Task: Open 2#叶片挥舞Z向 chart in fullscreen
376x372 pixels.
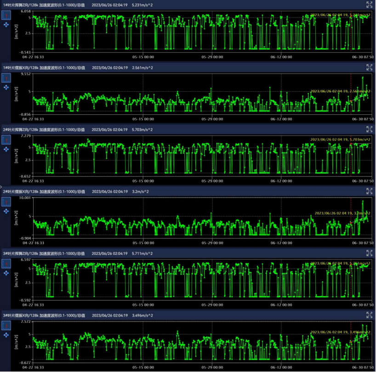Action: click(369, 129)
